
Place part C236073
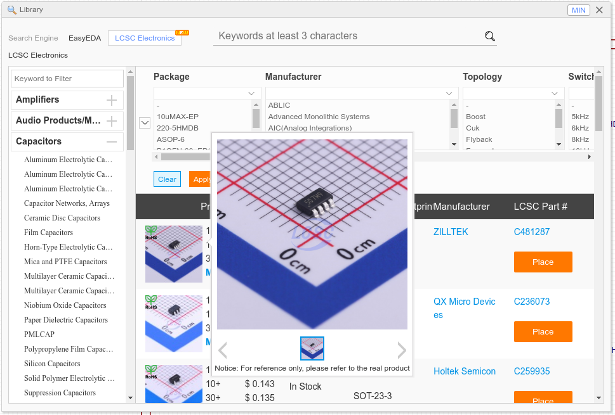[x=543, y=331]
